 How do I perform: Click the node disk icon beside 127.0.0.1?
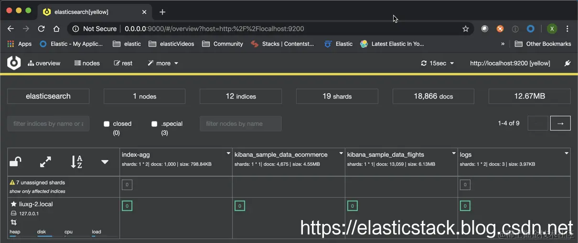click(13, 213)
